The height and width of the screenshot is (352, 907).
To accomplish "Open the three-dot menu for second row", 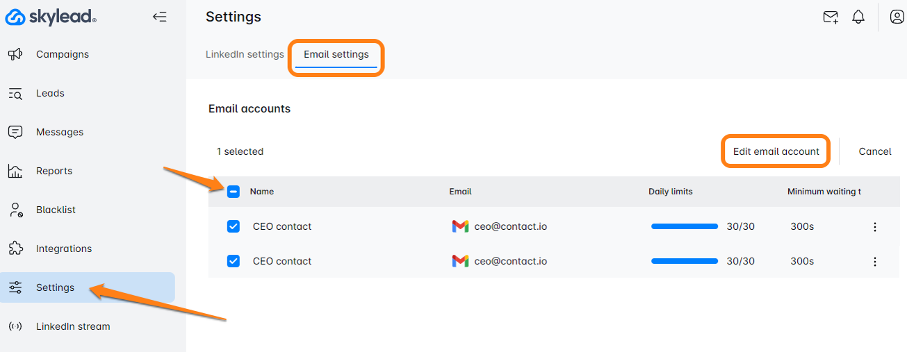I will click(x=874, y=262).
